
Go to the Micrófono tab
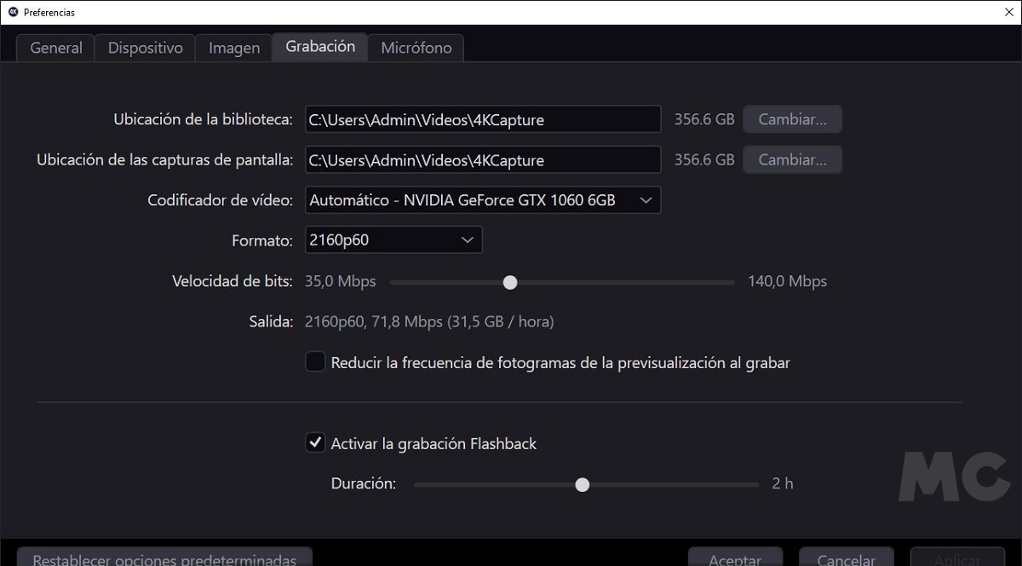416,48
